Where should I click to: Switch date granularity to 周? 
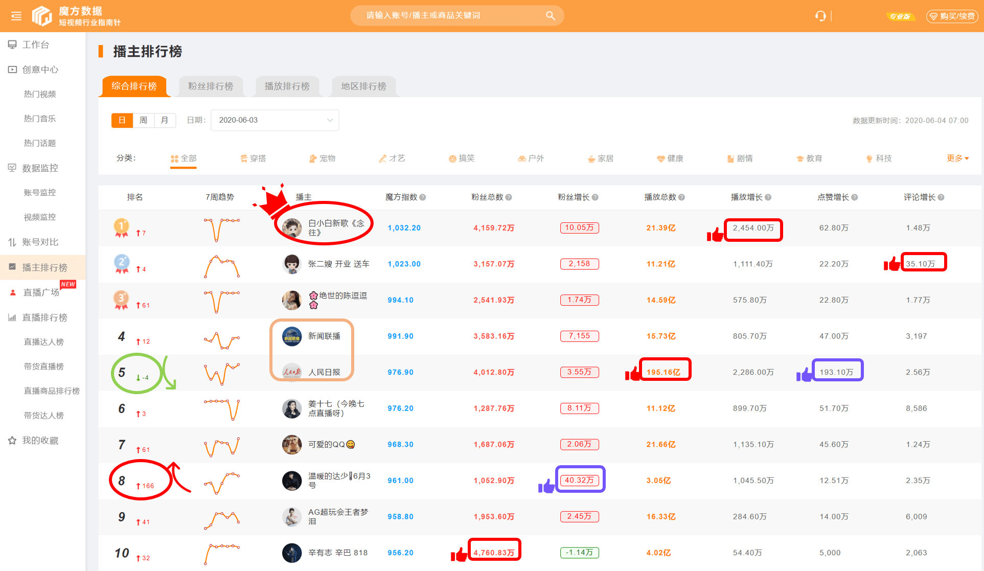(x=144, y=120)
